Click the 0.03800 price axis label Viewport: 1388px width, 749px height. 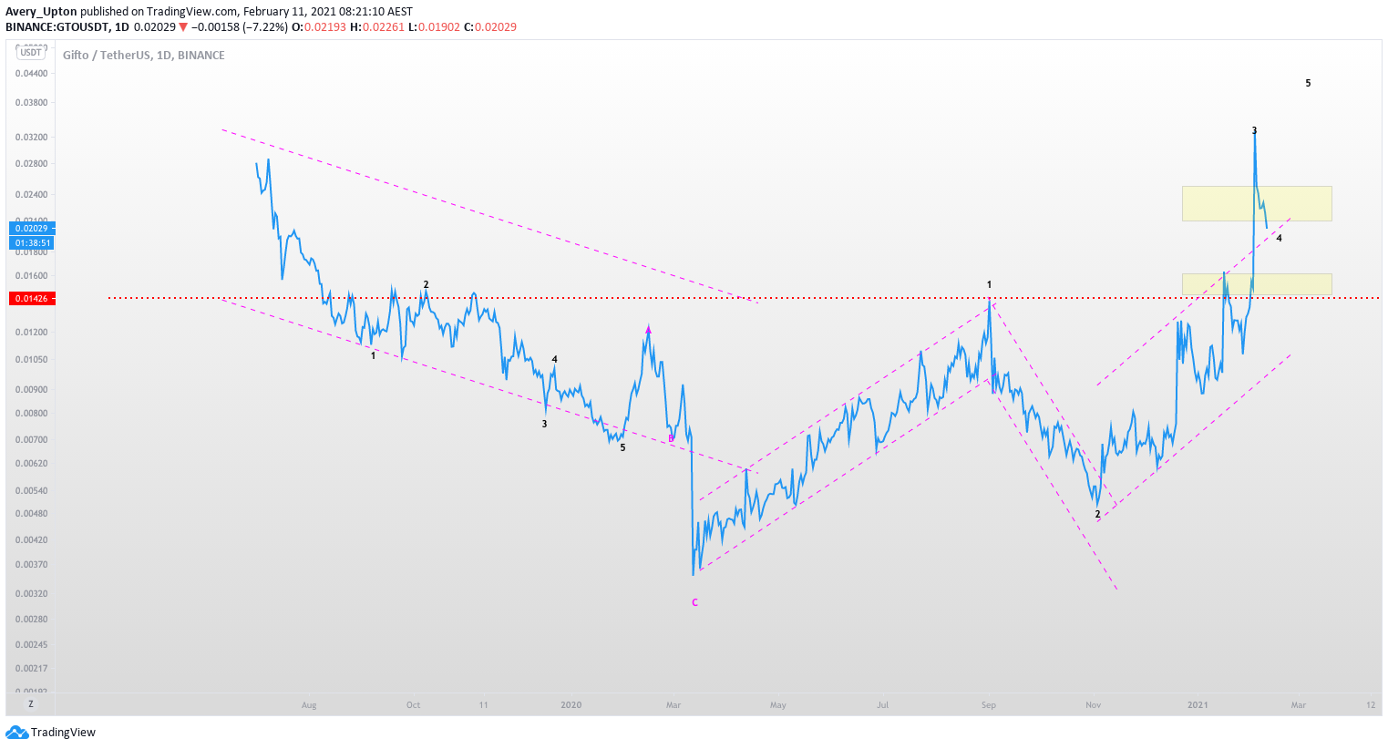[31, 103]
